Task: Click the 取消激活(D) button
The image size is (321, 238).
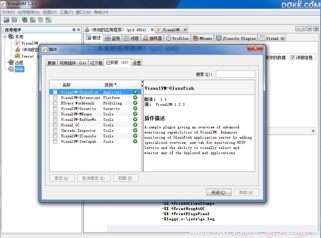Action: [x=94, y=178]
